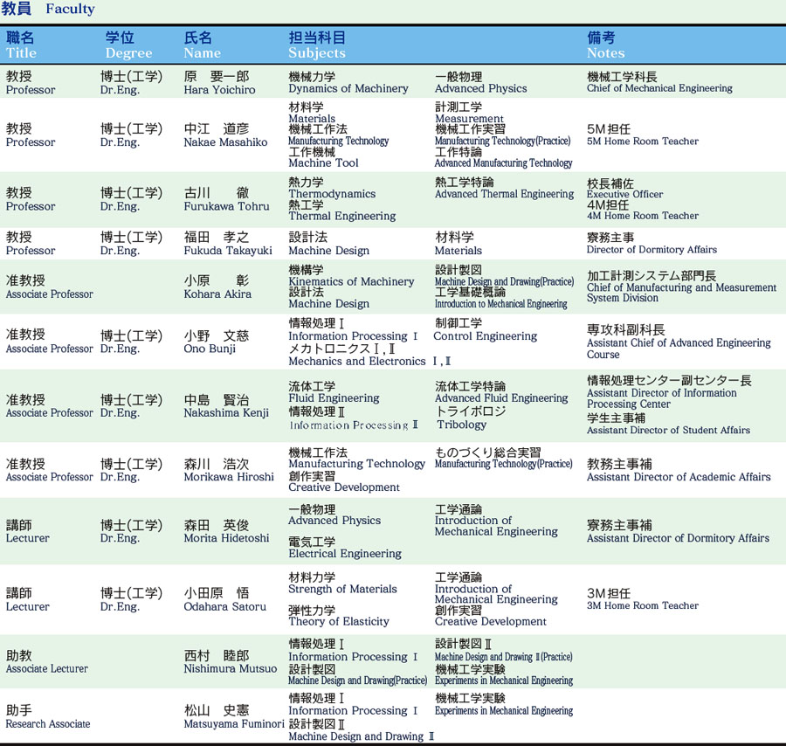Select the subject 'Kinematics of Machinery'
The height and width of the screenshot is (746, 786).
click(351, 281)
